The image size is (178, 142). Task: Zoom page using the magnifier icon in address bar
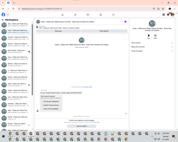(154, 9)
